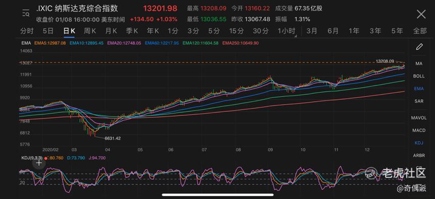The width and height of the screenshot is (435, 199).
Task: Tap the 6631.42 low price marker
Action: click(x=113, y=138)
